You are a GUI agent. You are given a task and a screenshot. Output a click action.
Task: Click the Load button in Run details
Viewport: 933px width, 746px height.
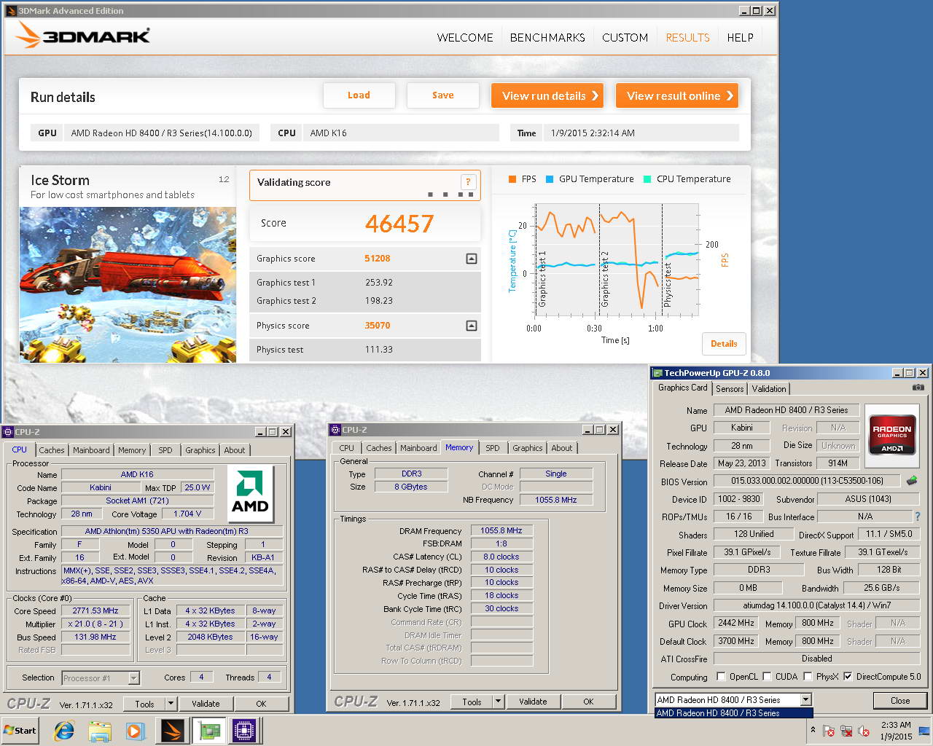359,95
